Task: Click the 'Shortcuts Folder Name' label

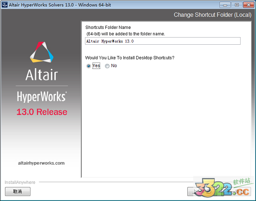Action: pos(108,27)
